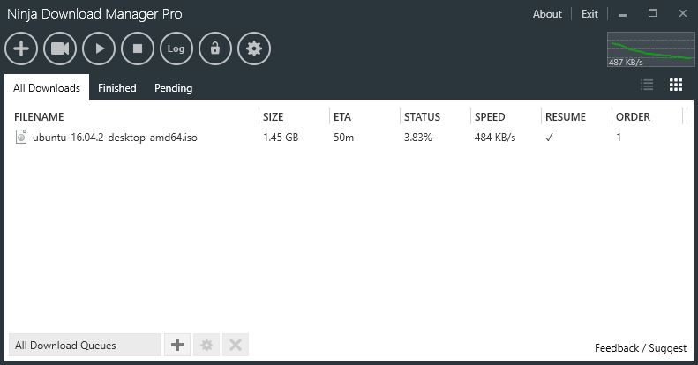Image resolution: width=698 pixels, height=365 pixels.
Task: Open the Feedback / Suggest link
Action: click(640, 348)
